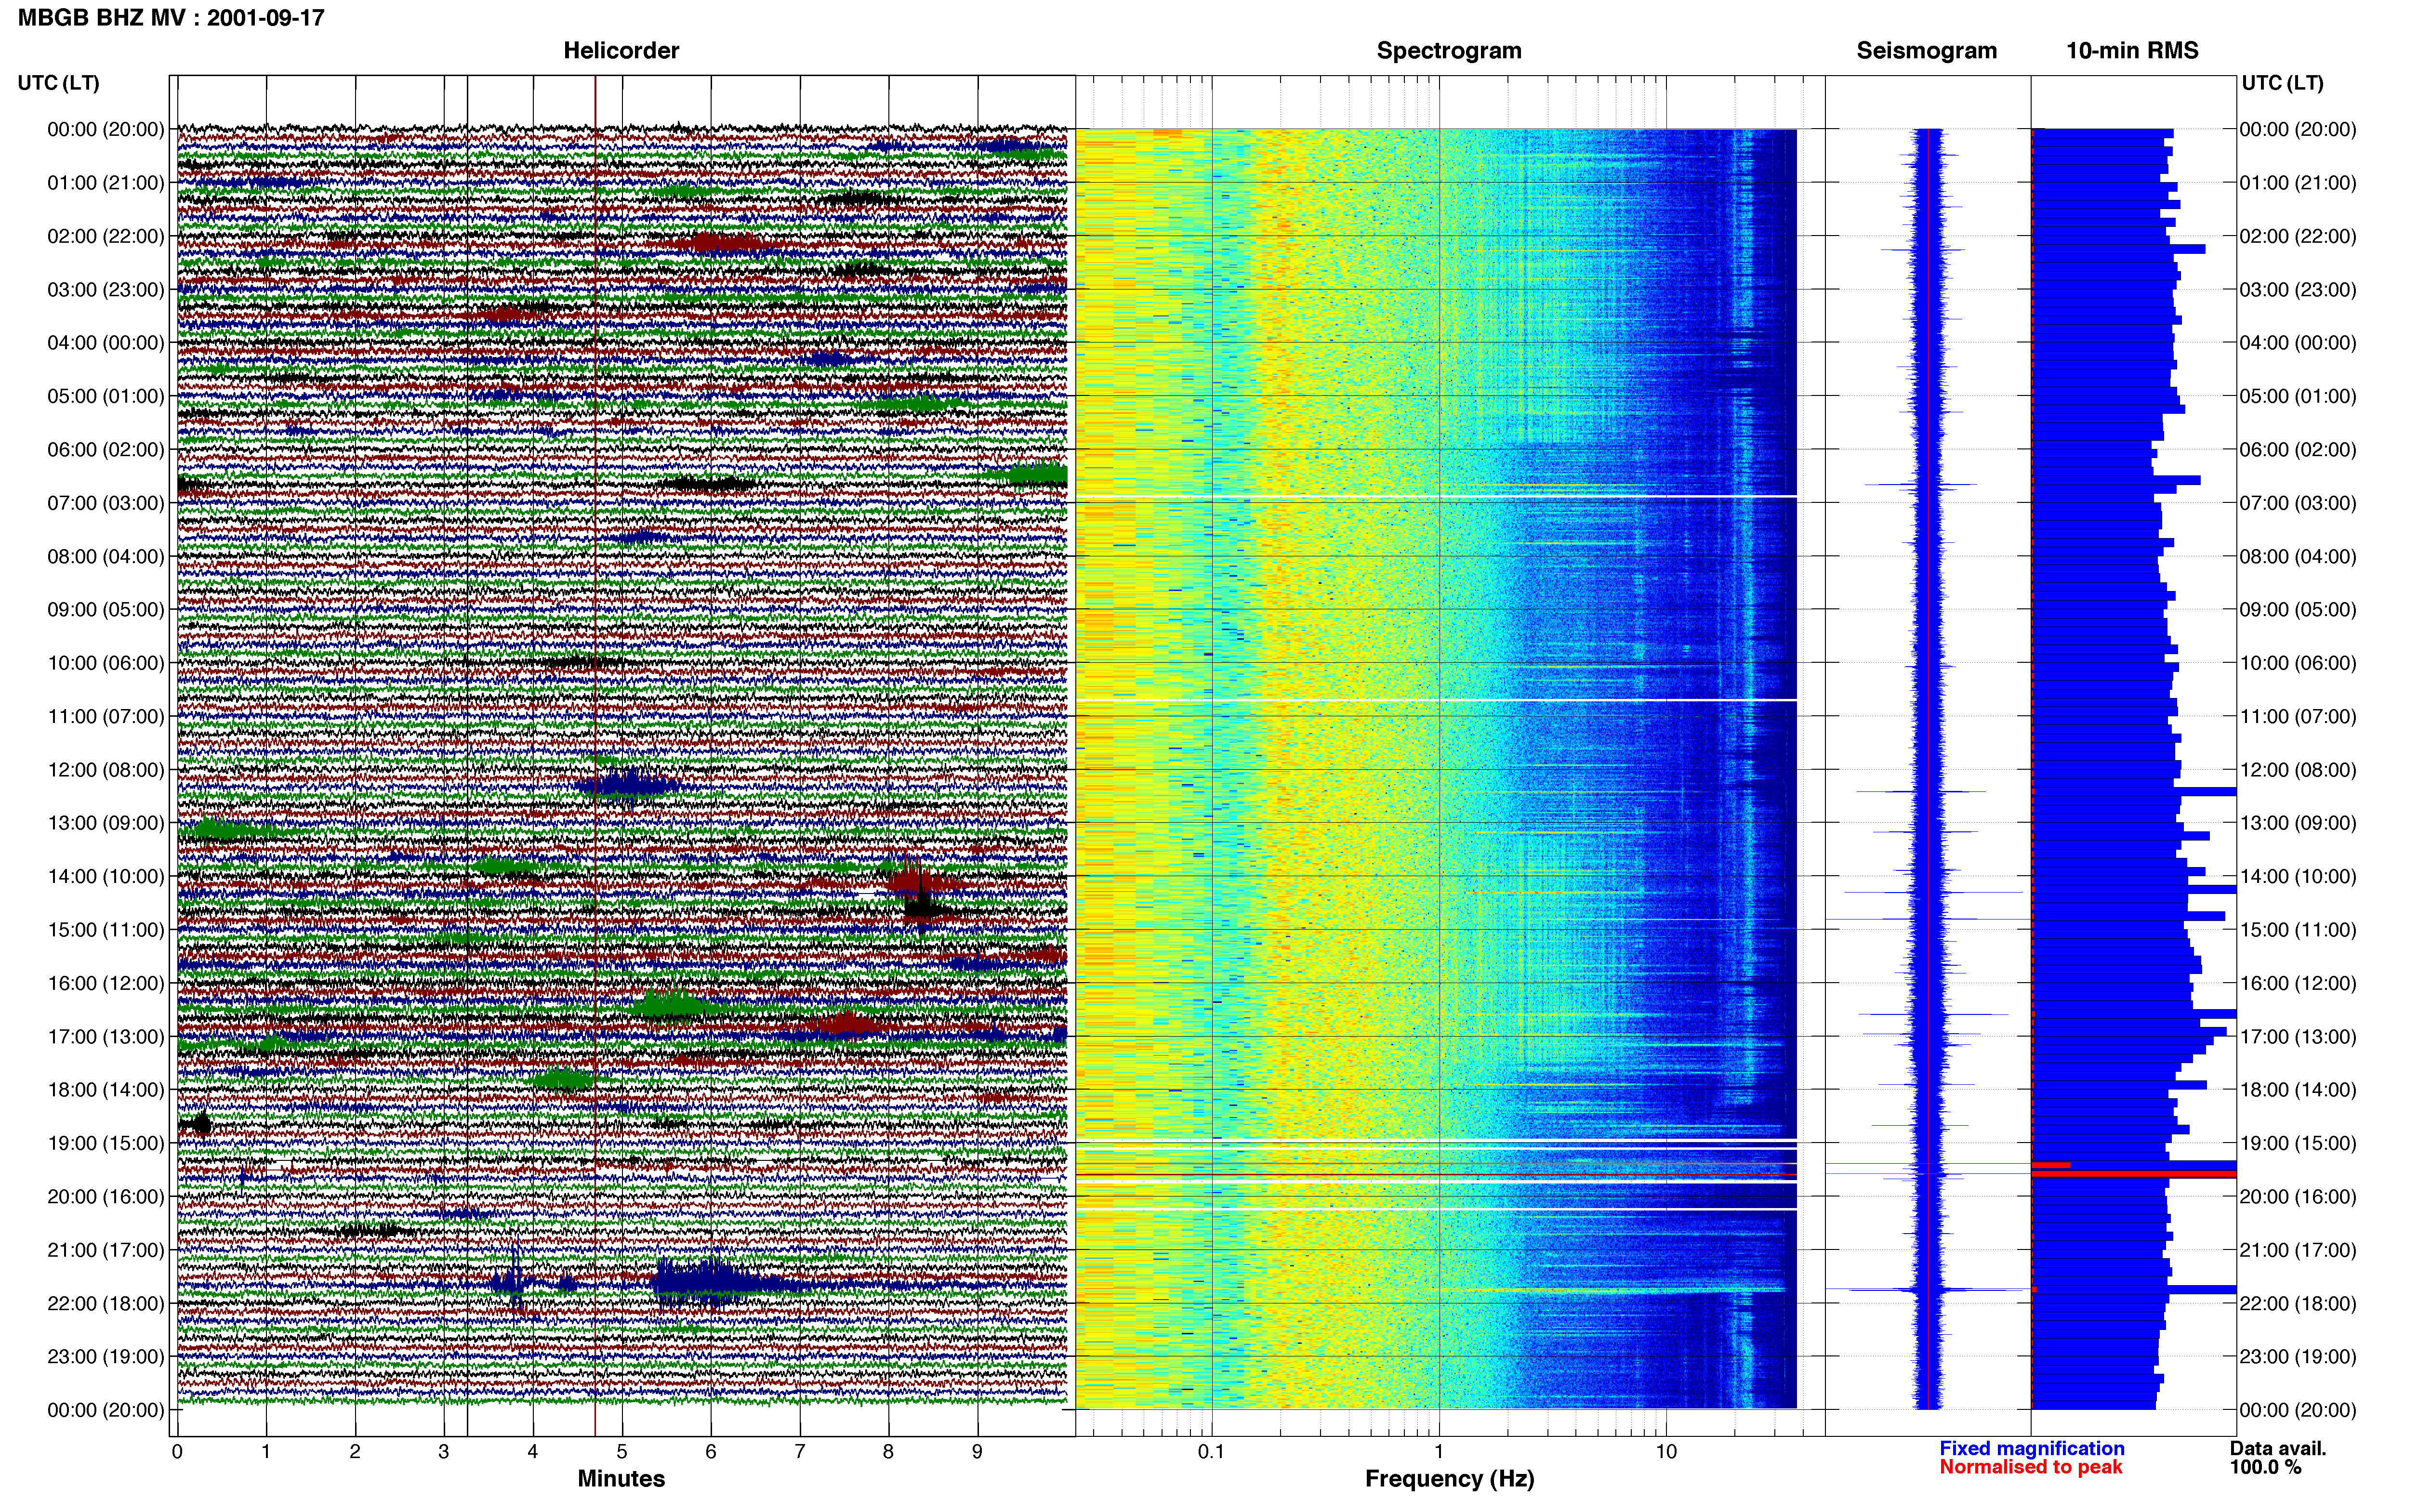Click the 'Data avail.' label
The image size is (2418, 1512).
pyautogui.click(x=2278, y=1448)
